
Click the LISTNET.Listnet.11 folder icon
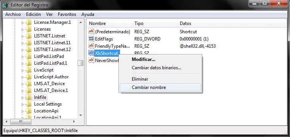tap(29, 43)
